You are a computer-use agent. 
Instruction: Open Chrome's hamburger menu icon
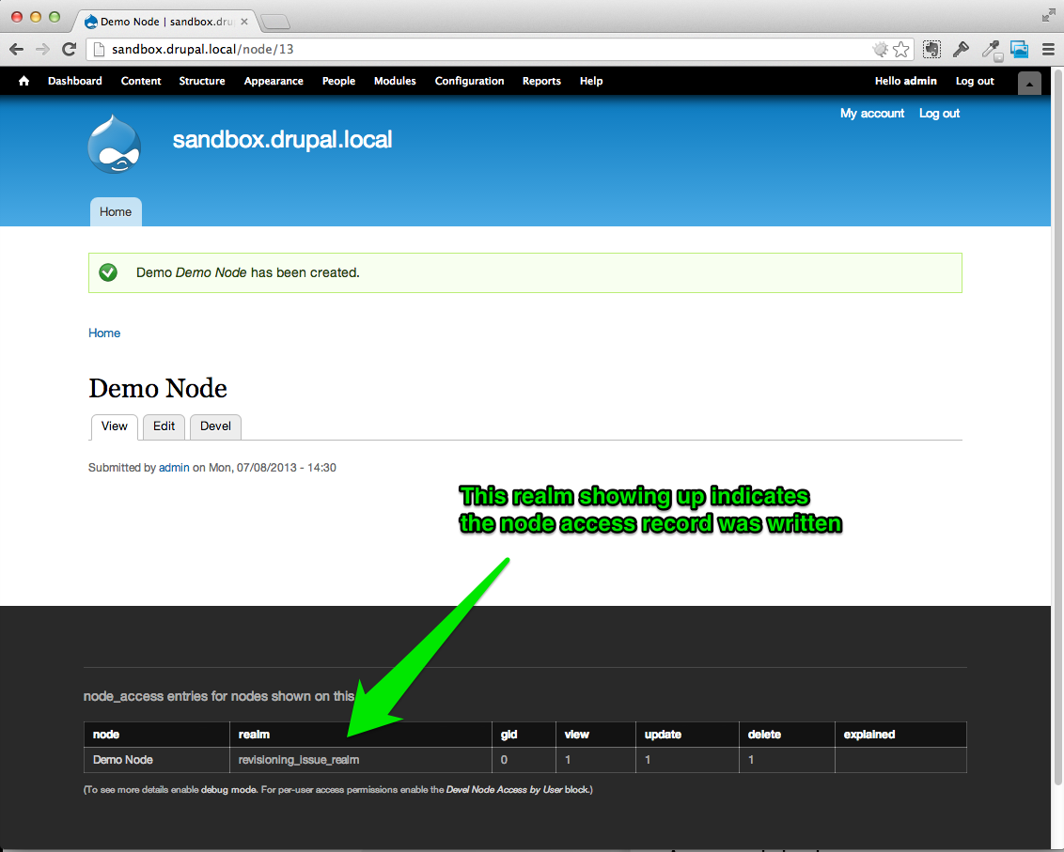(1048, 49)
